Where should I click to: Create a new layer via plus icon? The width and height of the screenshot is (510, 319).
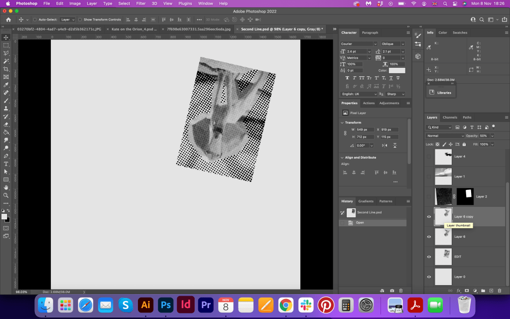pos(491,290)
